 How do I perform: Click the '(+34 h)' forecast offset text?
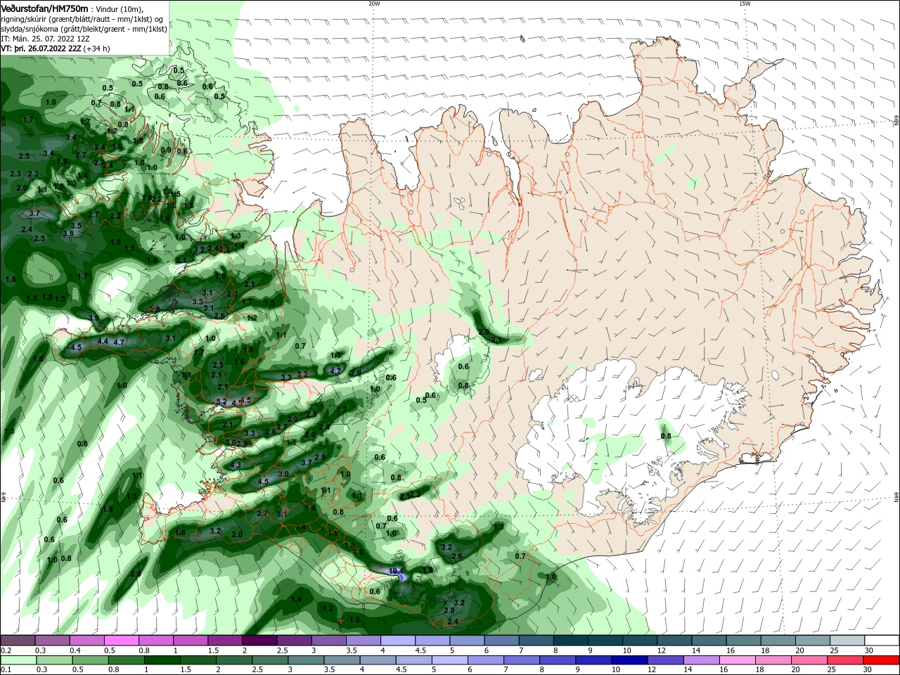[x=96, y=49]
